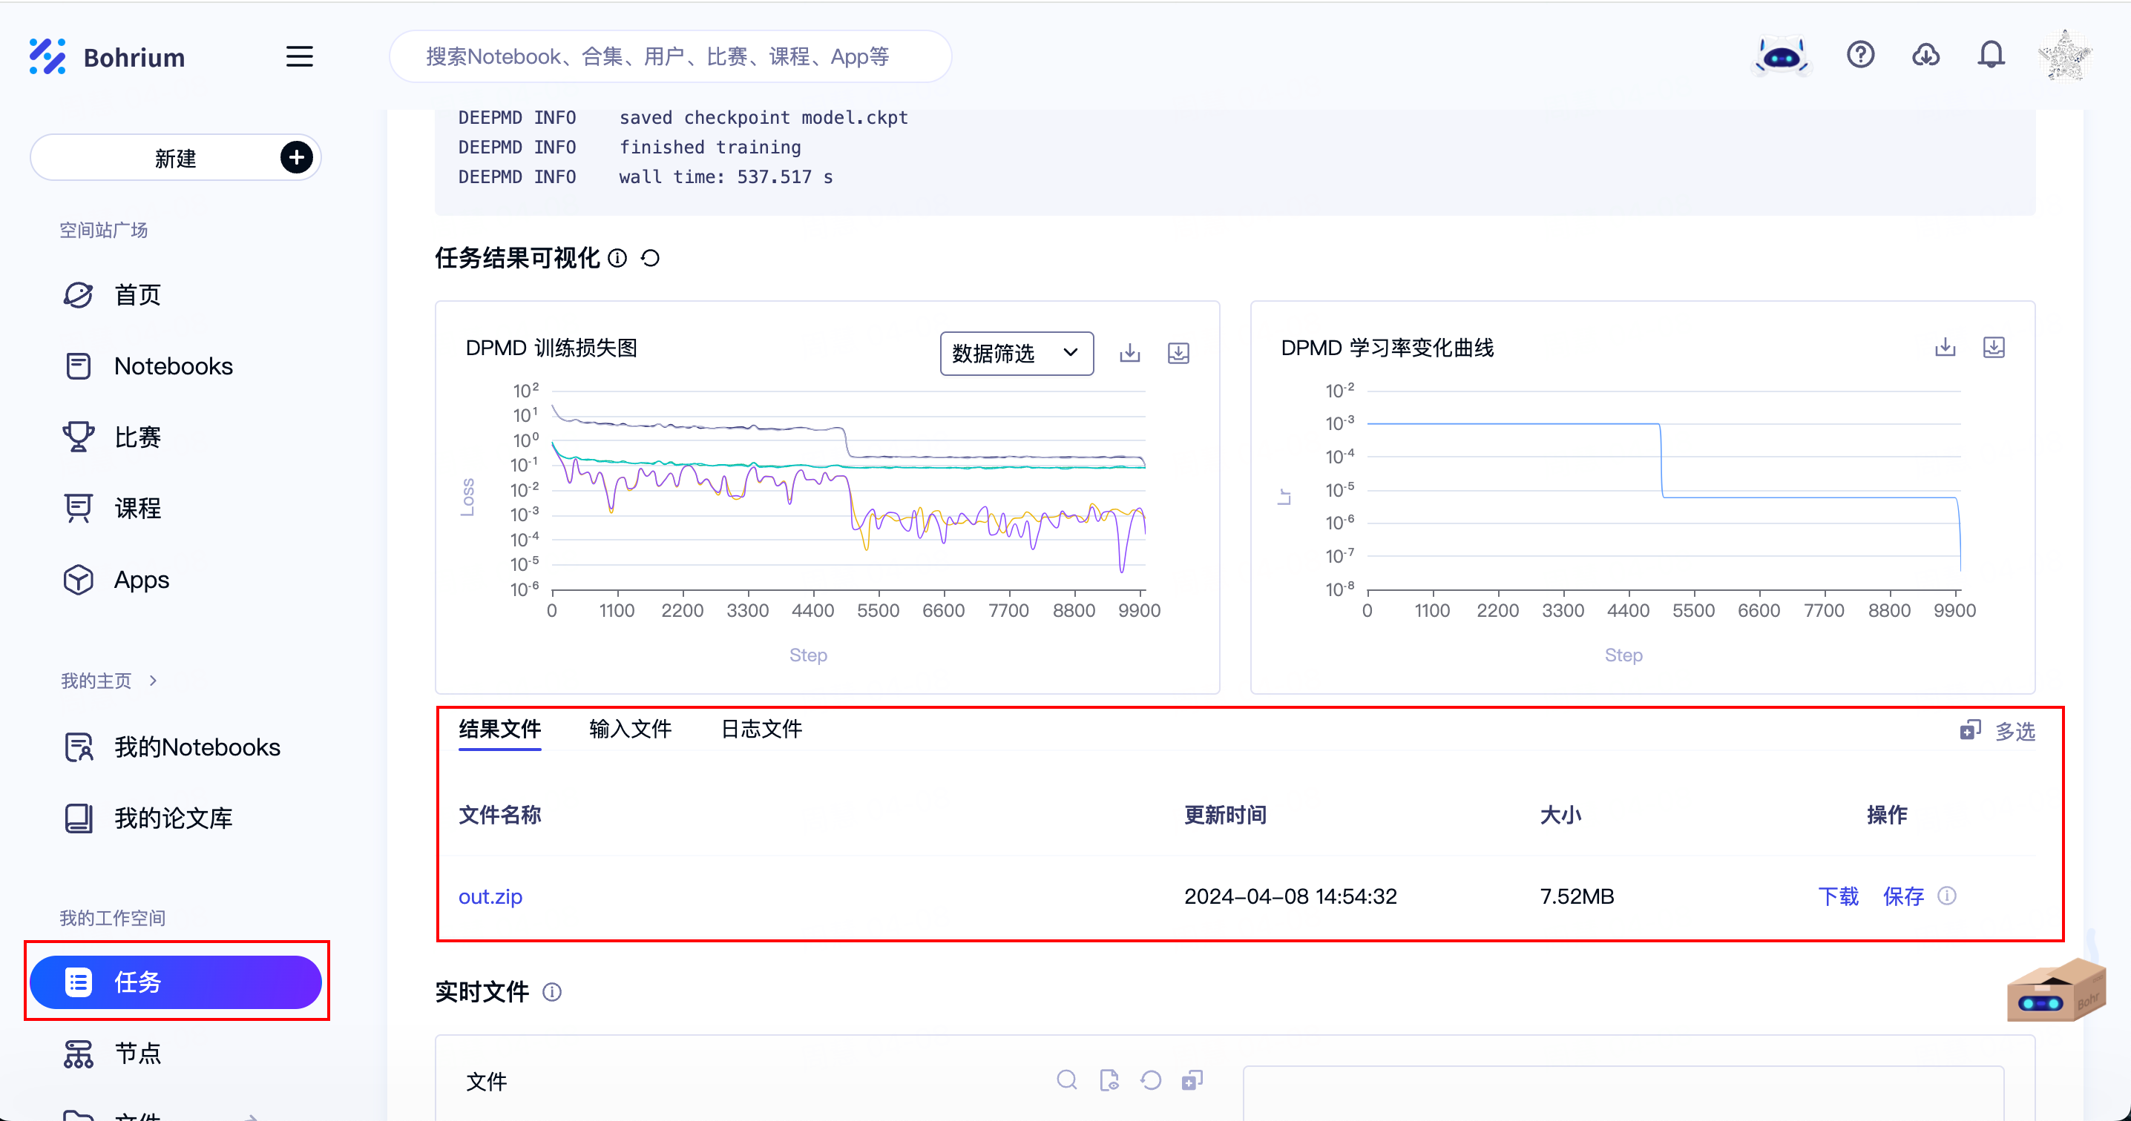Image resolution: width=2131 pixels, height=1121 pixels.
Task: Click 多选 multi-select toggle
Action: (2001, 730)
